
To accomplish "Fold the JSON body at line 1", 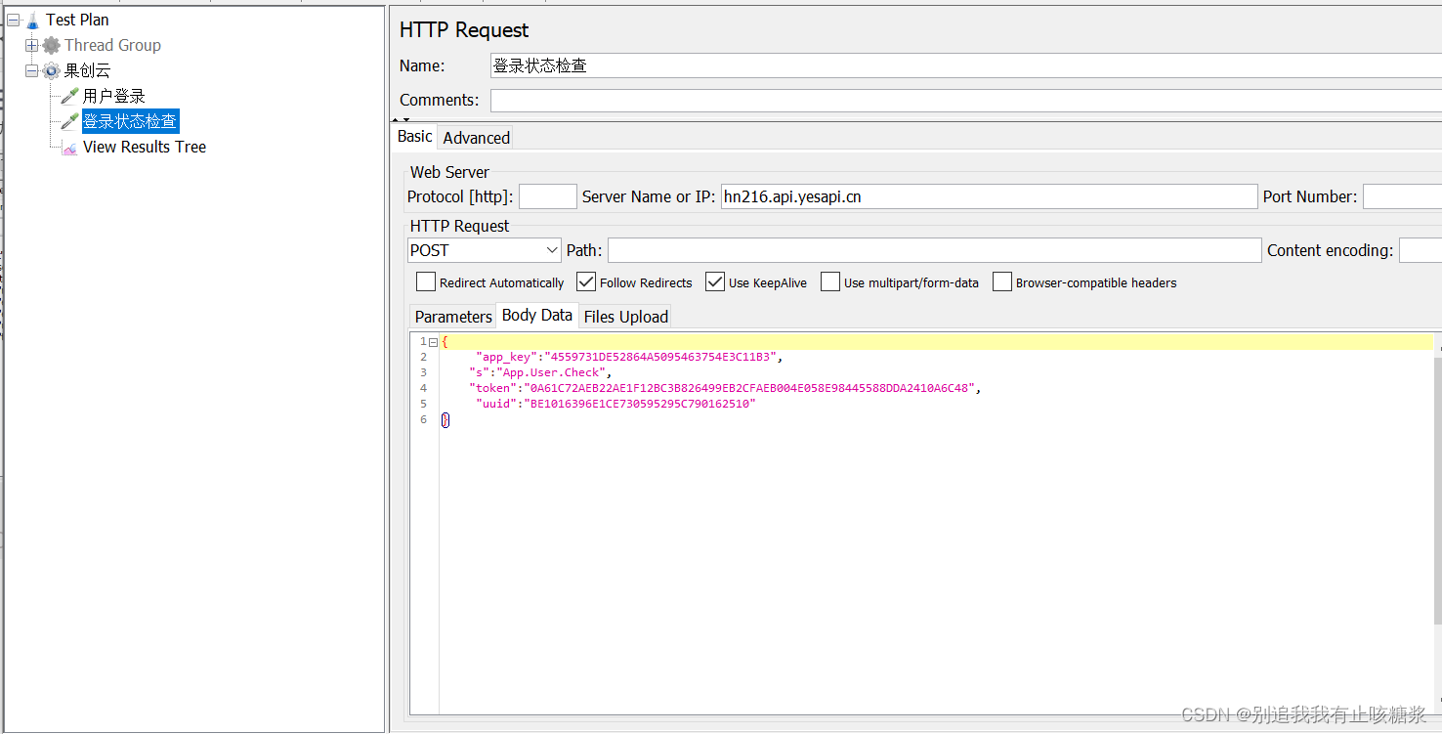I will 433,342.
